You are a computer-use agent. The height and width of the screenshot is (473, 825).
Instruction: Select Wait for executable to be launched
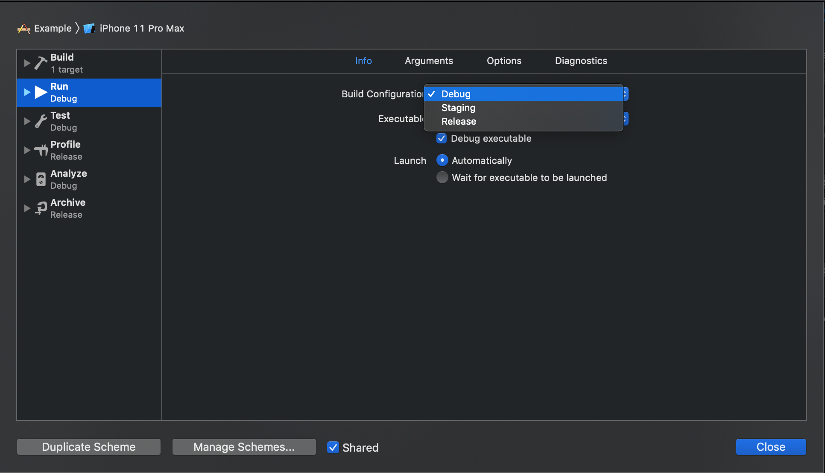(442, 177)
